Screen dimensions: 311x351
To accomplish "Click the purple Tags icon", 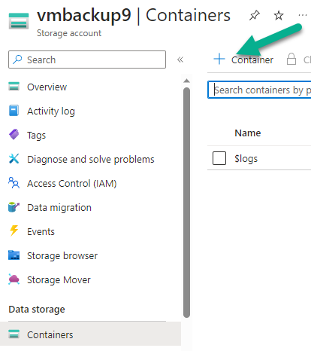I will (x=14, y=135).
